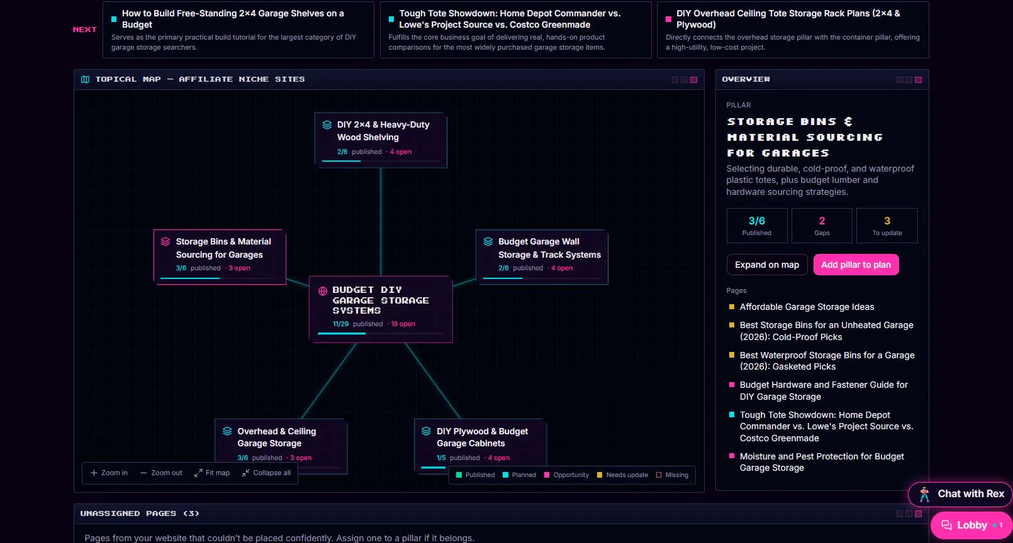
Task: Zoom in on the topical map
Action: pos(109,473)
